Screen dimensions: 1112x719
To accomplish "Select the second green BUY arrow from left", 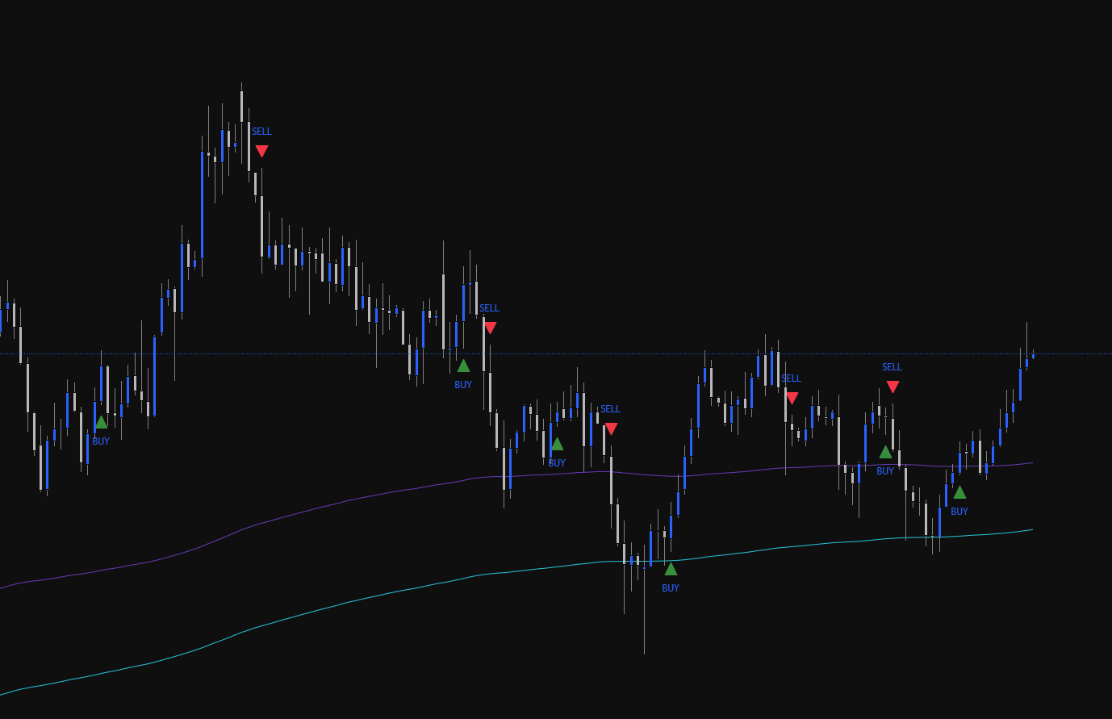I will point(463,366).
